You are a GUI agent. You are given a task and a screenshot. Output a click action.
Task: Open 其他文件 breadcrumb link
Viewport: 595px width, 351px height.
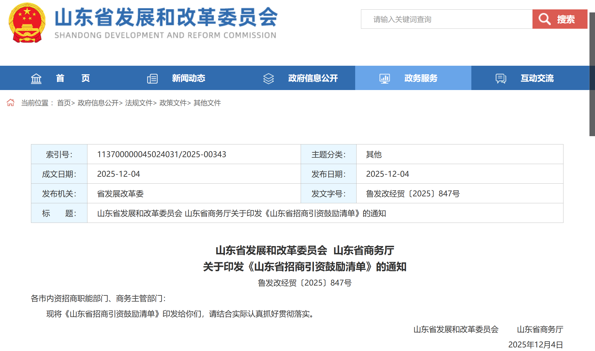point(207,103)
